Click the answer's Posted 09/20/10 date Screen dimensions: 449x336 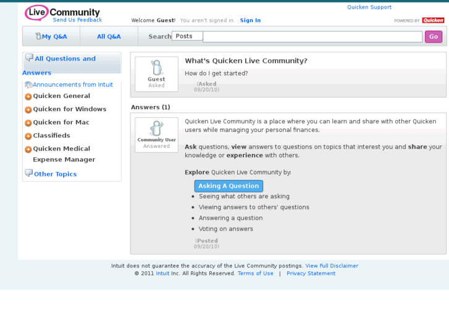[206, 244]
